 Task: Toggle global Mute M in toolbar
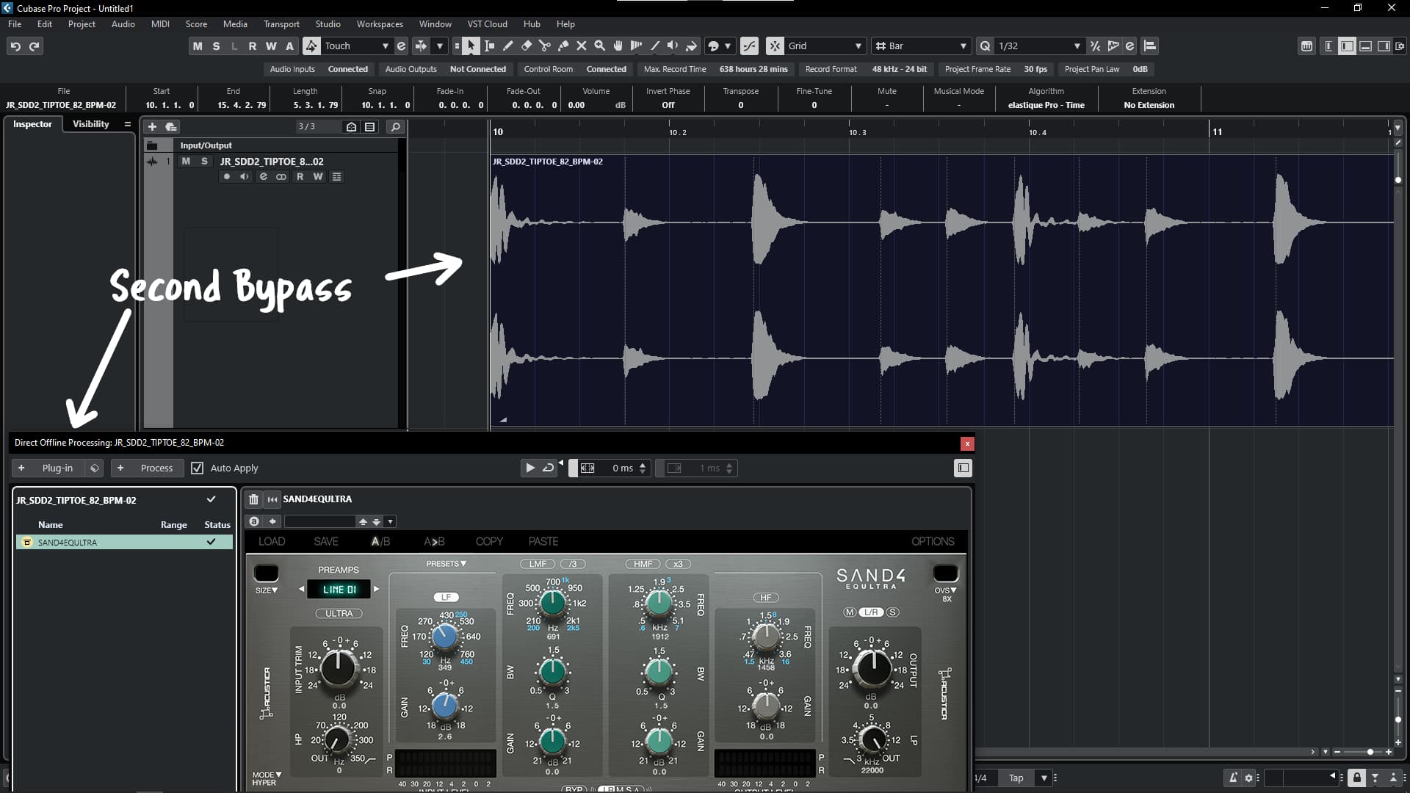tap(198, 46)
